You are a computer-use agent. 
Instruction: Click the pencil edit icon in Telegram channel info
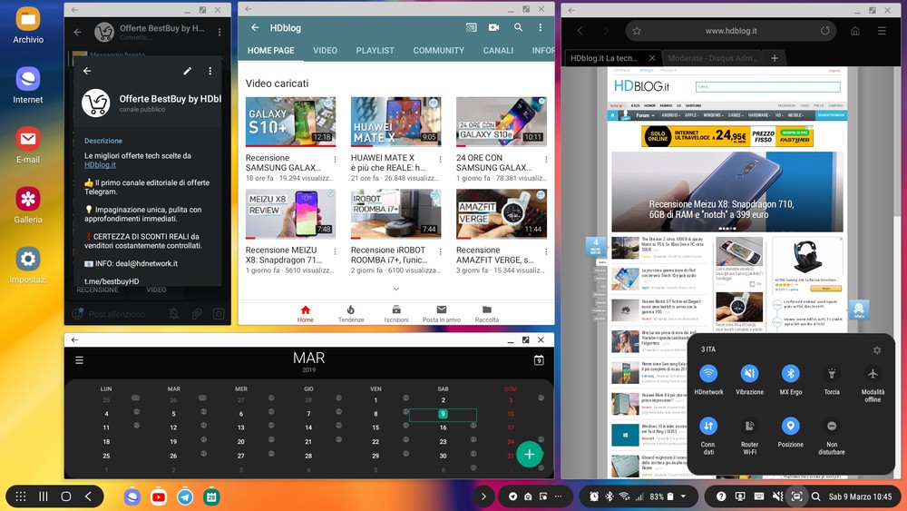tap(188, 71)
